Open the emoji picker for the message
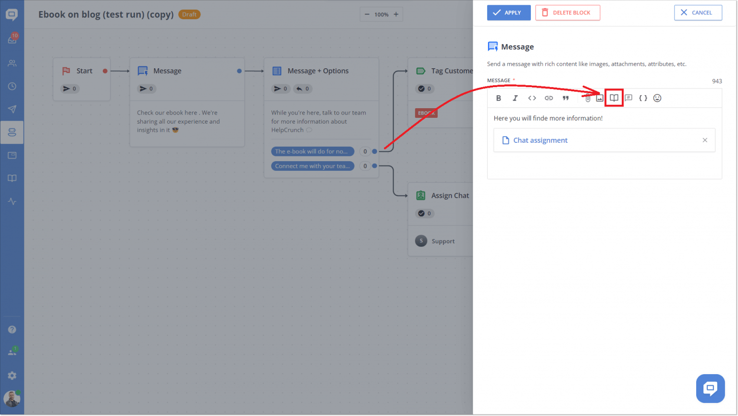 (x=657, y=98)
